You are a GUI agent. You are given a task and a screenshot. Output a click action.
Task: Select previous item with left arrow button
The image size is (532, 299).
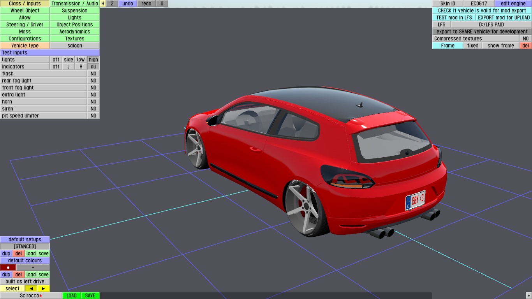click(x=31, y=288)
